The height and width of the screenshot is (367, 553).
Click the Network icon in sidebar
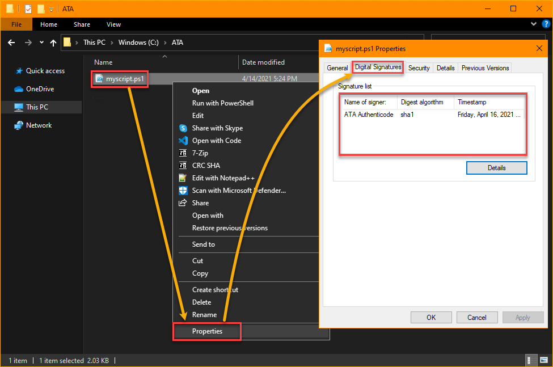[19, 125]
